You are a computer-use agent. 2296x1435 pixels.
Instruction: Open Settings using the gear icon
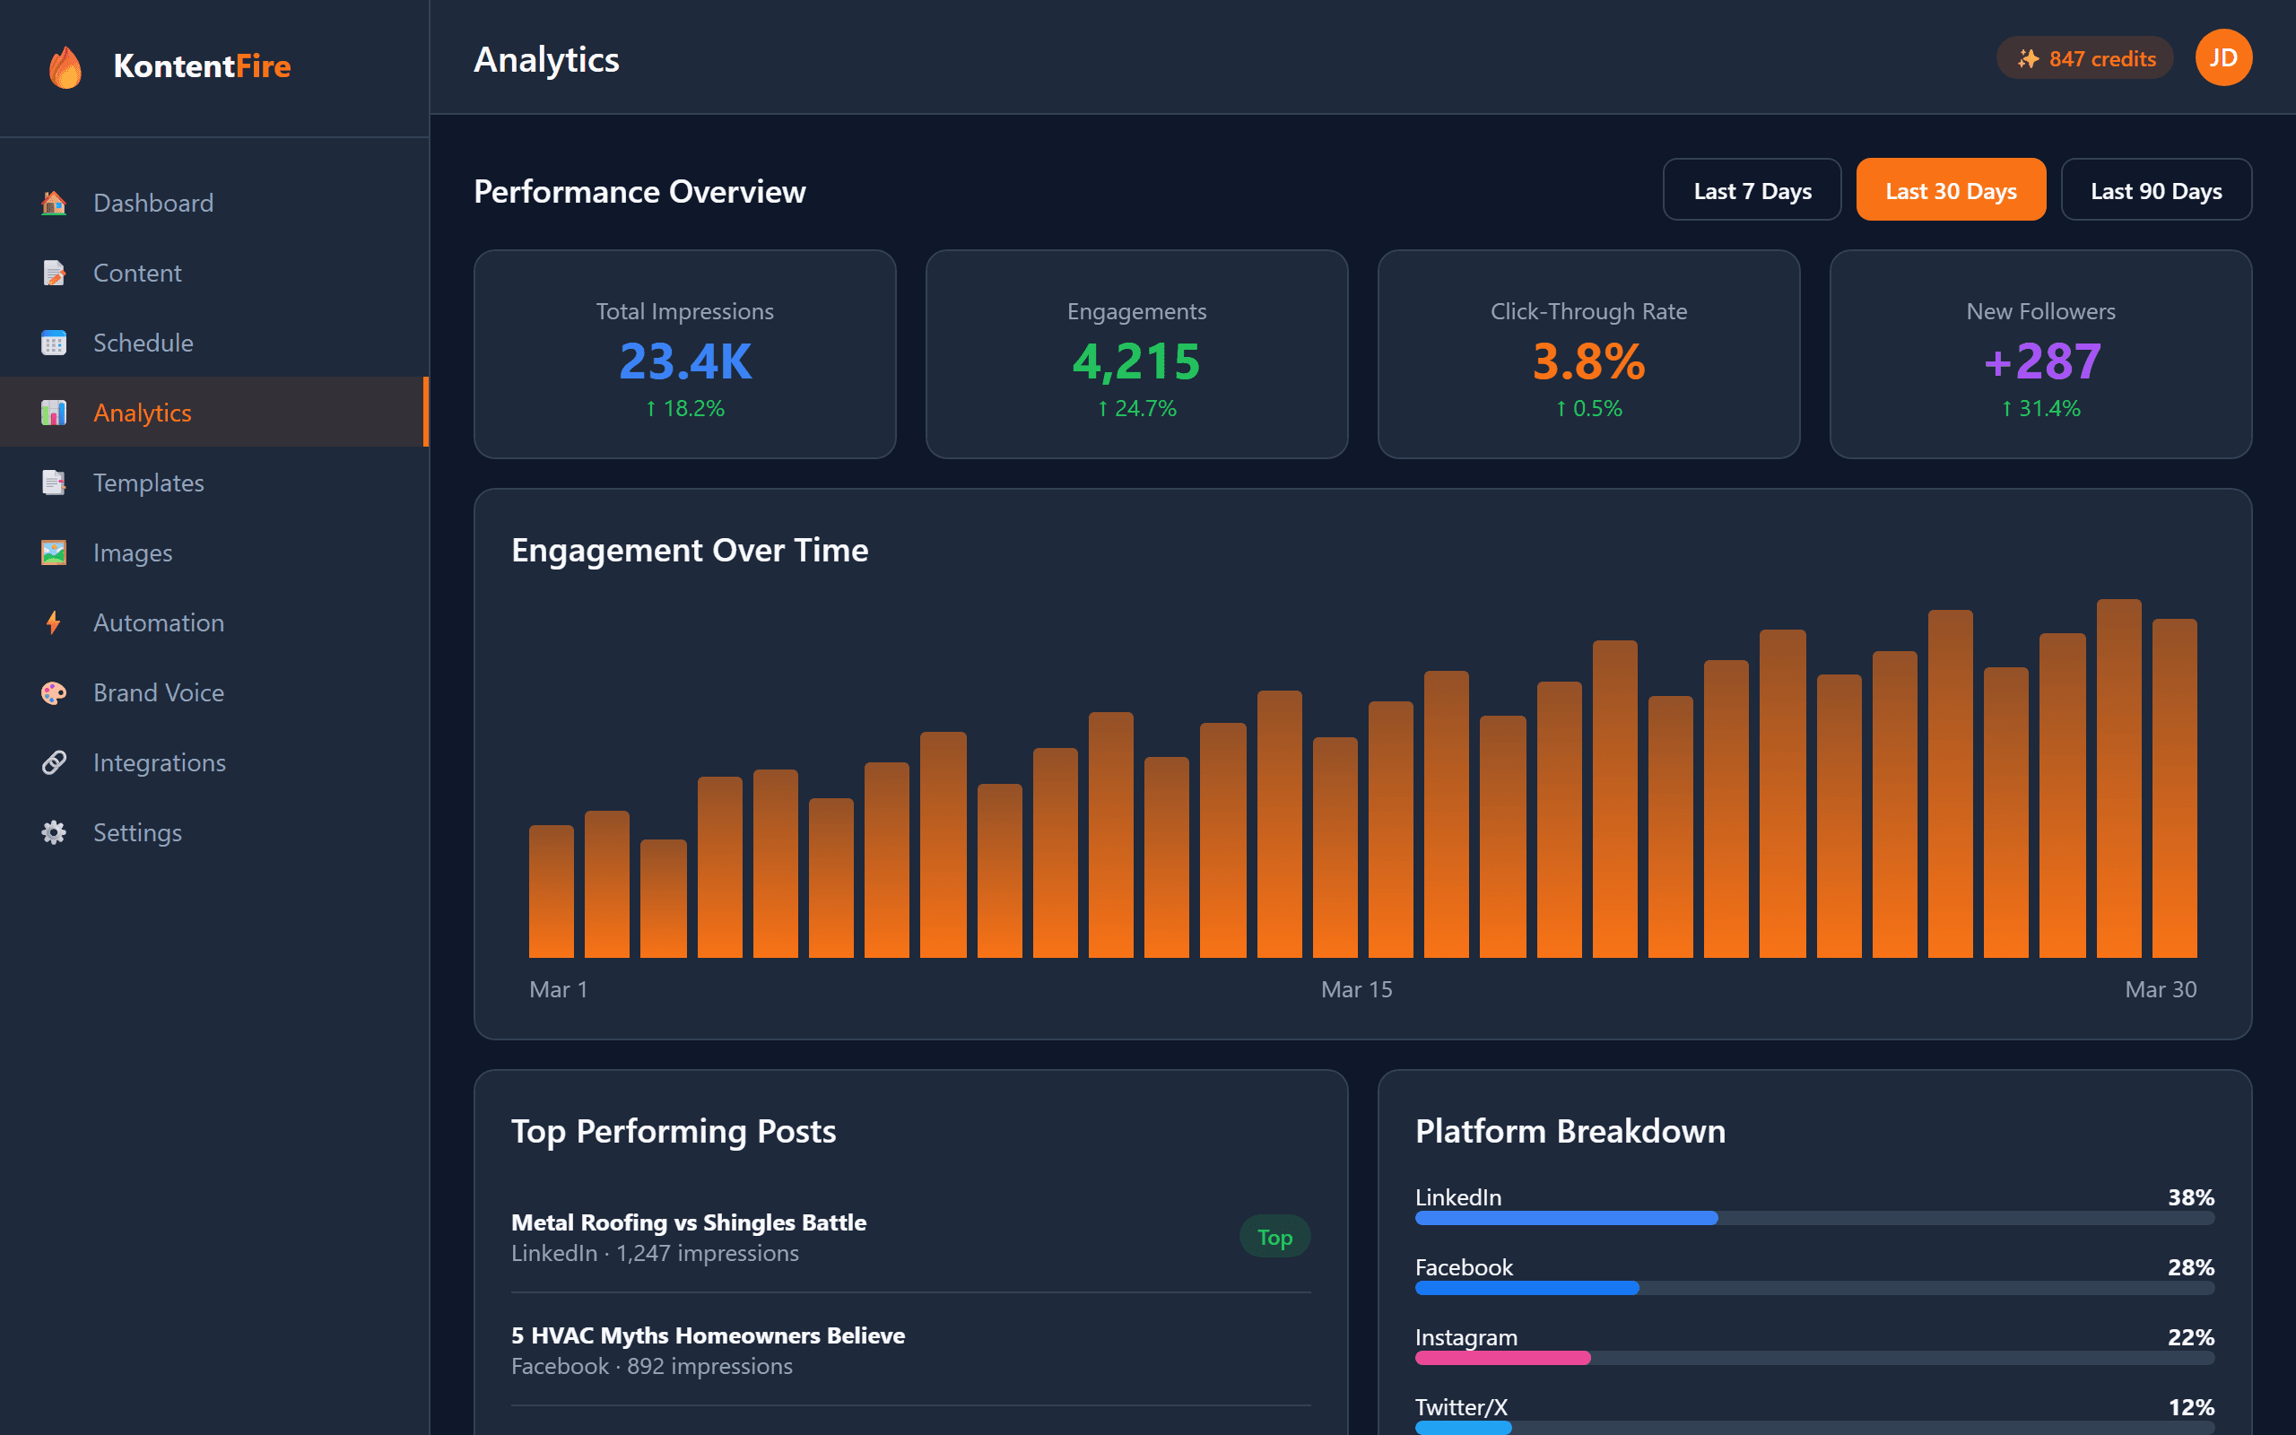(53, 832)
